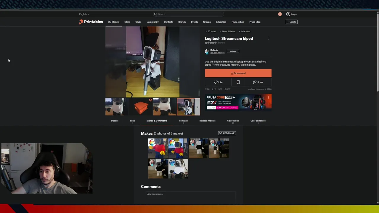Open first make photo with red figure
Viewport: 379px width, 213px height.
coord(158,148)
